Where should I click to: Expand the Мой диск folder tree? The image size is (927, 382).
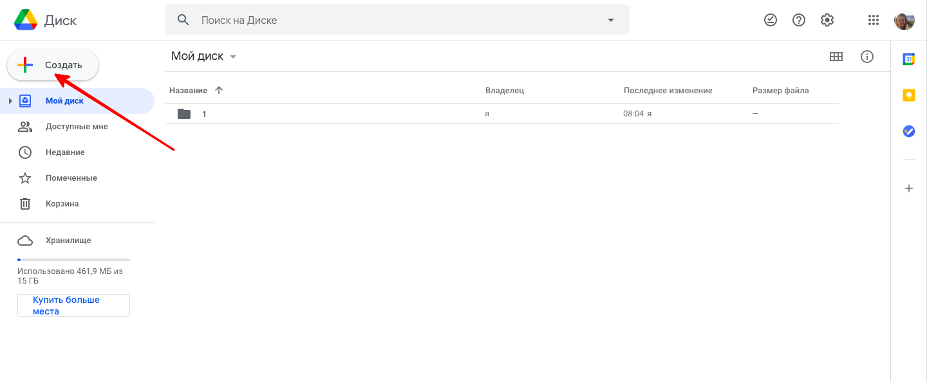[10, 101]
